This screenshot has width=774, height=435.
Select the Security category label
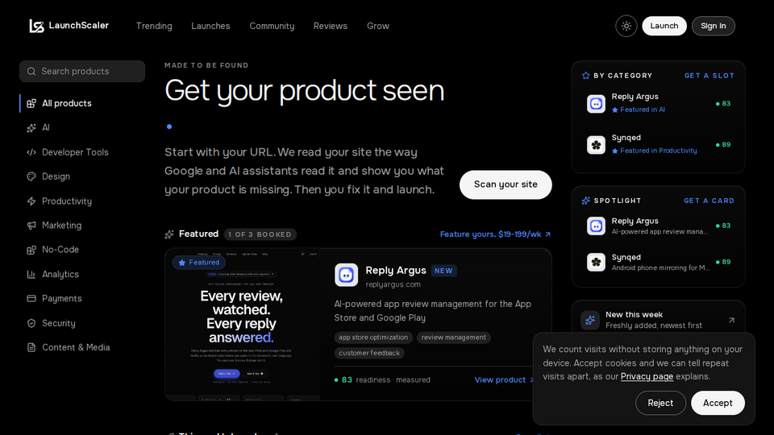coord(59,323)
